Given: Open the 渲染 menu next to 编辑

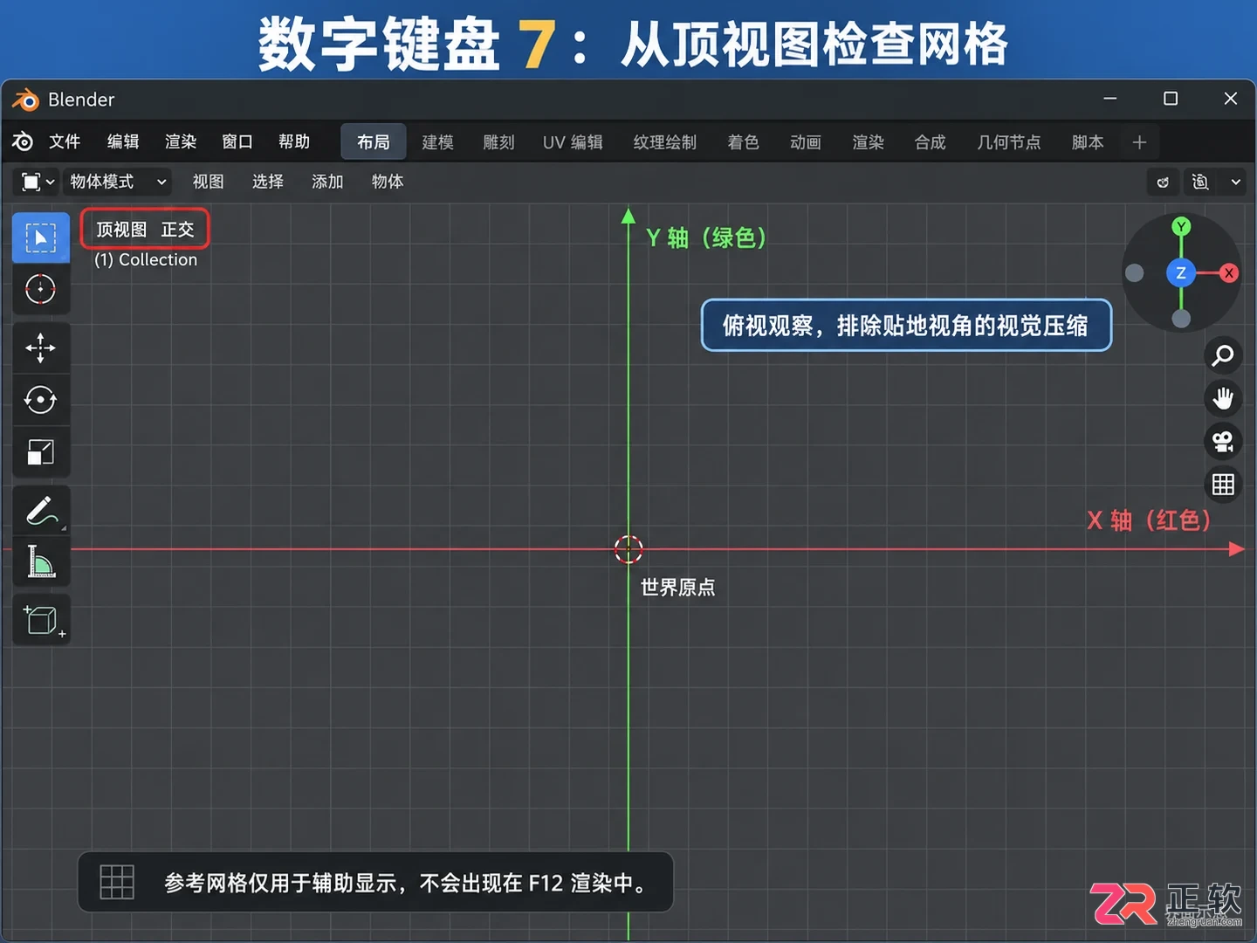Looking at the screenshot, I should coord(181,141).
